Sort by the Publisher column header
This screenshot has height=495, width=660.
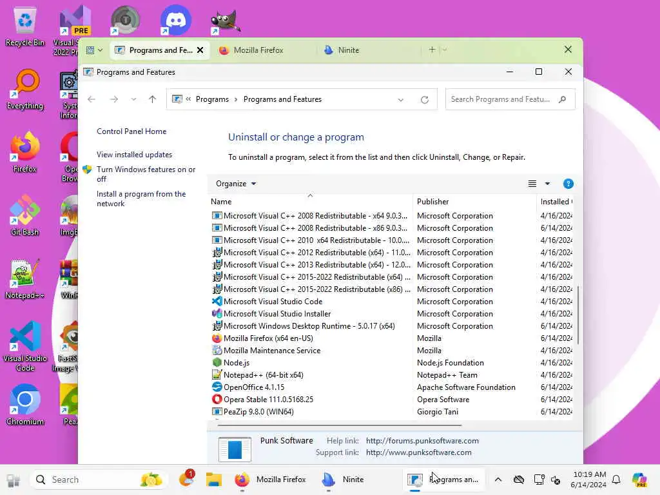[x=474, y=202]
